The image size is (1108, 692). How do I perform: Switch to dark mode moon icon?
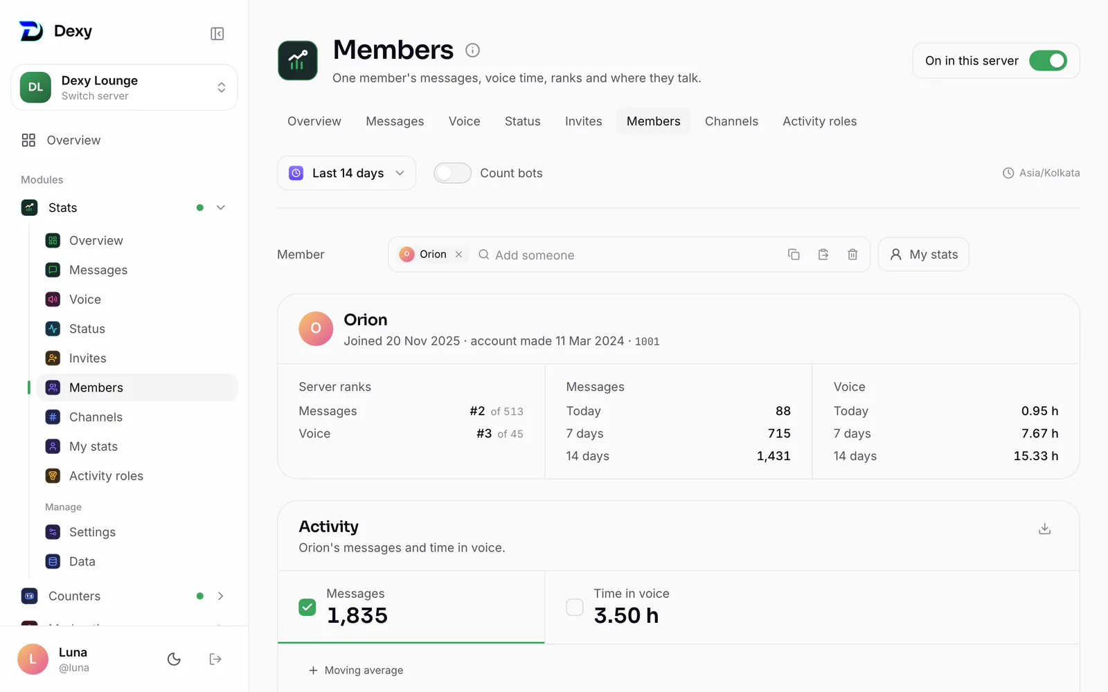click(174, 659)
